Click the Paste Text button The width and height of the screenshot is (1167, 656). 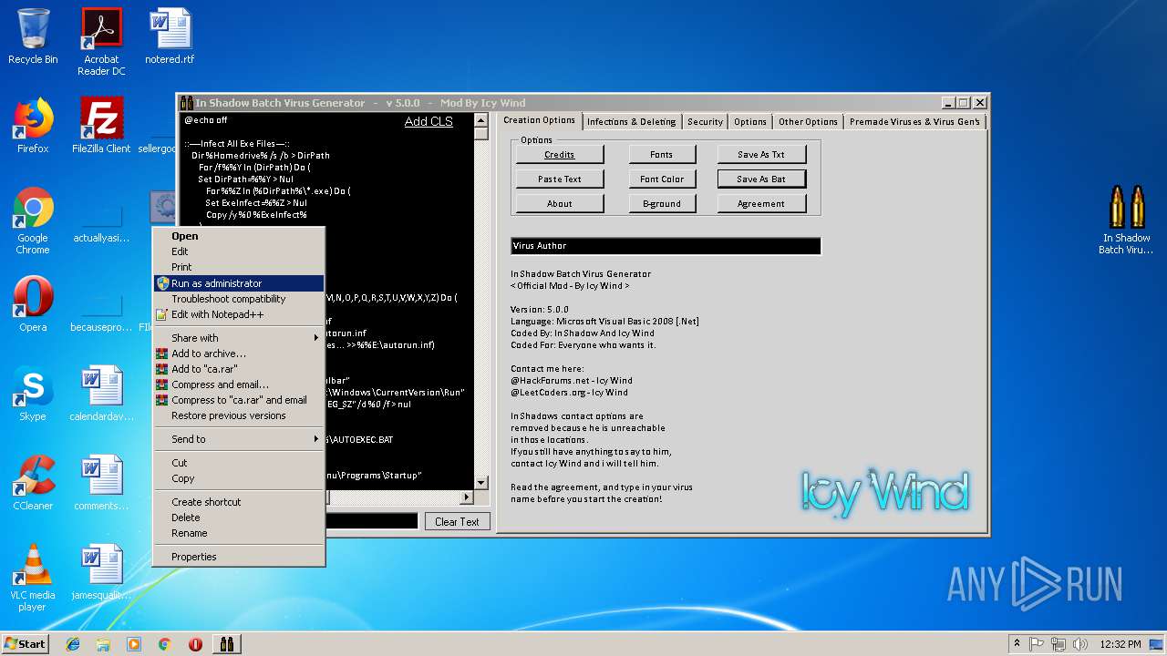click(x=559, y=179)
